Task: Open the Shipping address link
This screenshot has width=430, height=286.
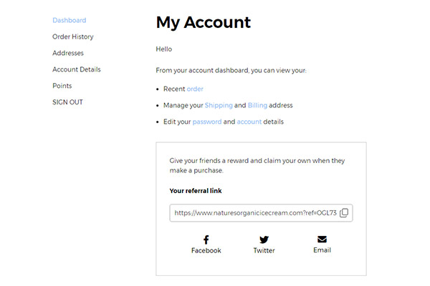Action: [x=219, y=105]
